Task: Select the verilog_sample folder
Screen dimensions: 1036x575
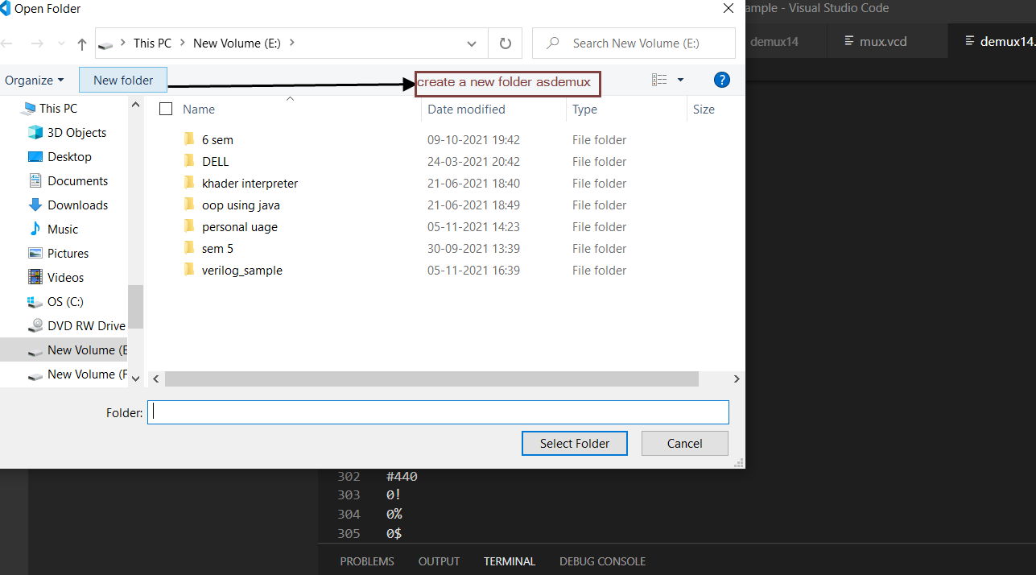Action: [x=242, y=270]
